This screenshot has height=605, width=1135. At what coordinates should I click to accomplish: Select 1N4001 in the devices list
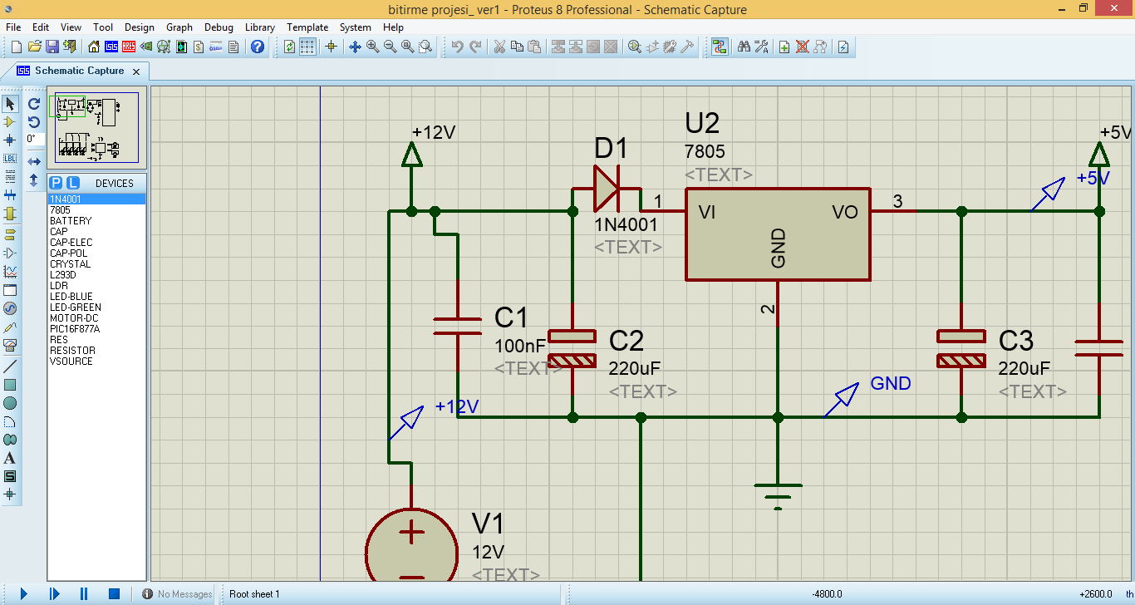click(x=96, y=199)
